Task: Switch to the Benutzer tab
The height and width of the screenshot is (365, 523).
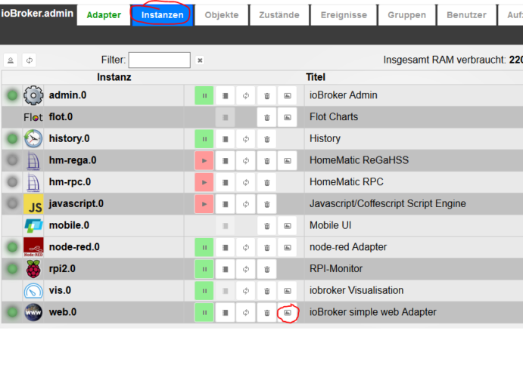Action: click(466, 15)
